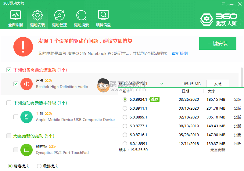Select the 稳定模式 radio button
This screenshot has height=171, width=244.
10,166
